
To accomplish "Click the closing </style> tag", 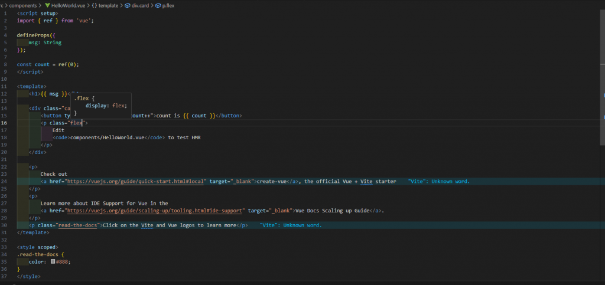I will 28,277.
